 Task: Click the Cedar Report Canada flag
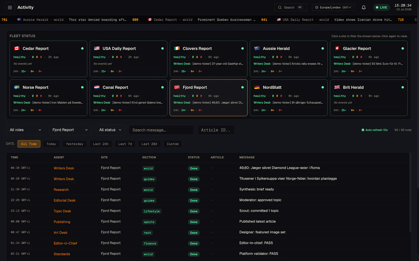coord(17,48)
